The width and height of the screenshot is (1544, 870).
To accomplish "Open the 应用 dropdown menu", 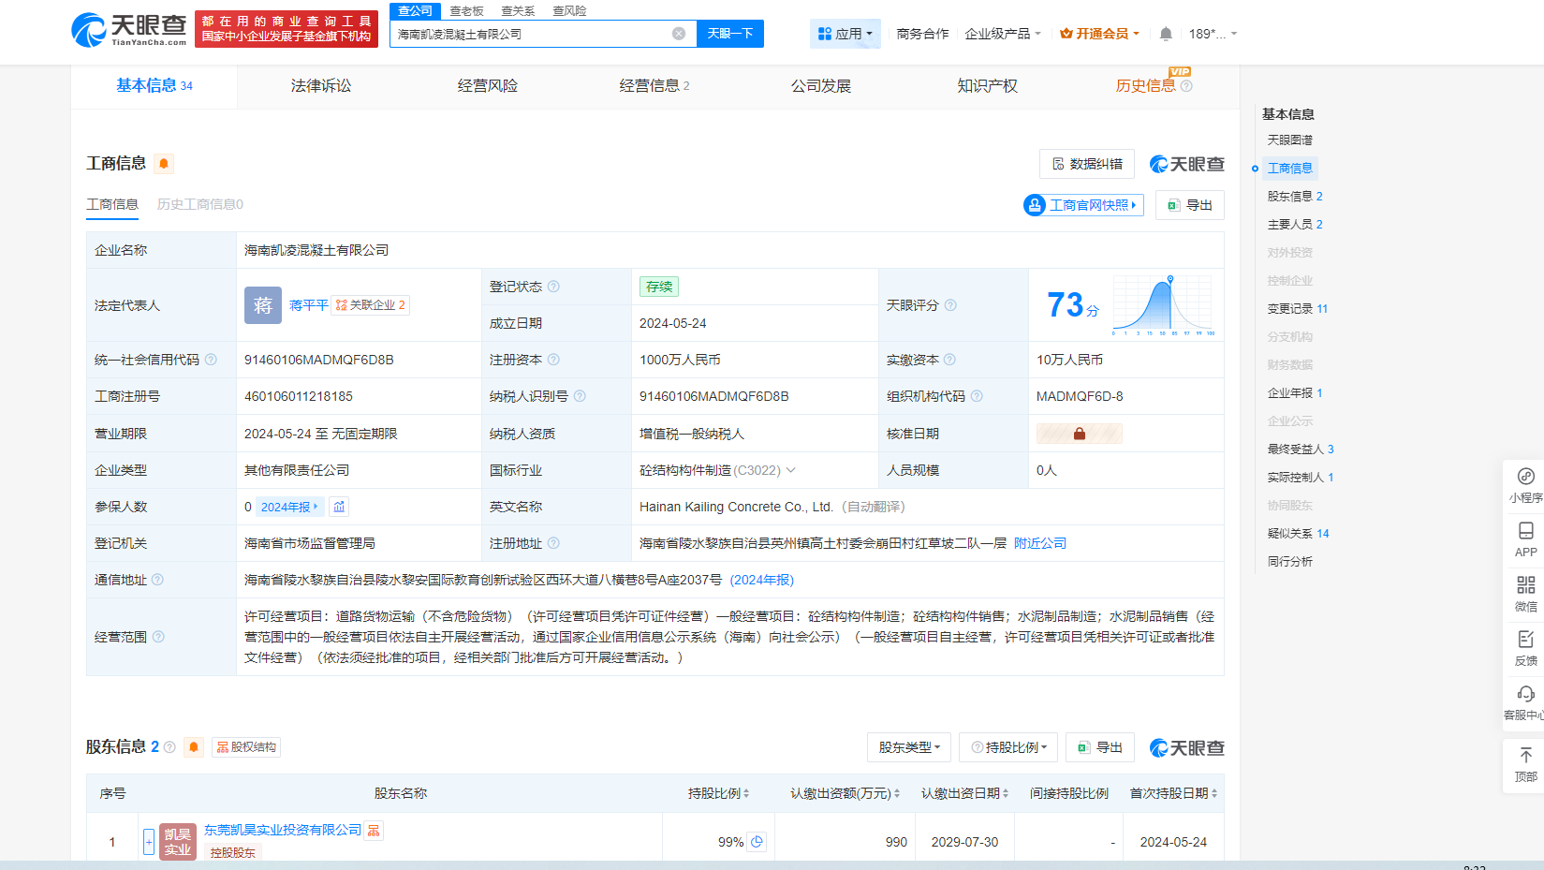I will (846, 34).
